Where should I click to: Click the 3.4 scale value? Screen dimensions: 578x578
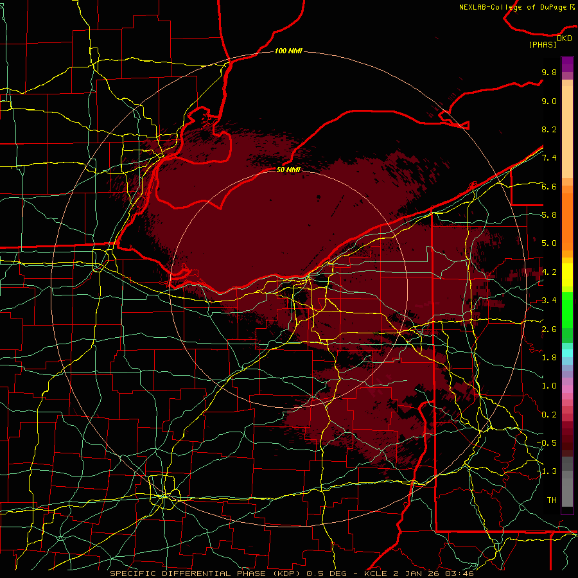click(549, 301)
